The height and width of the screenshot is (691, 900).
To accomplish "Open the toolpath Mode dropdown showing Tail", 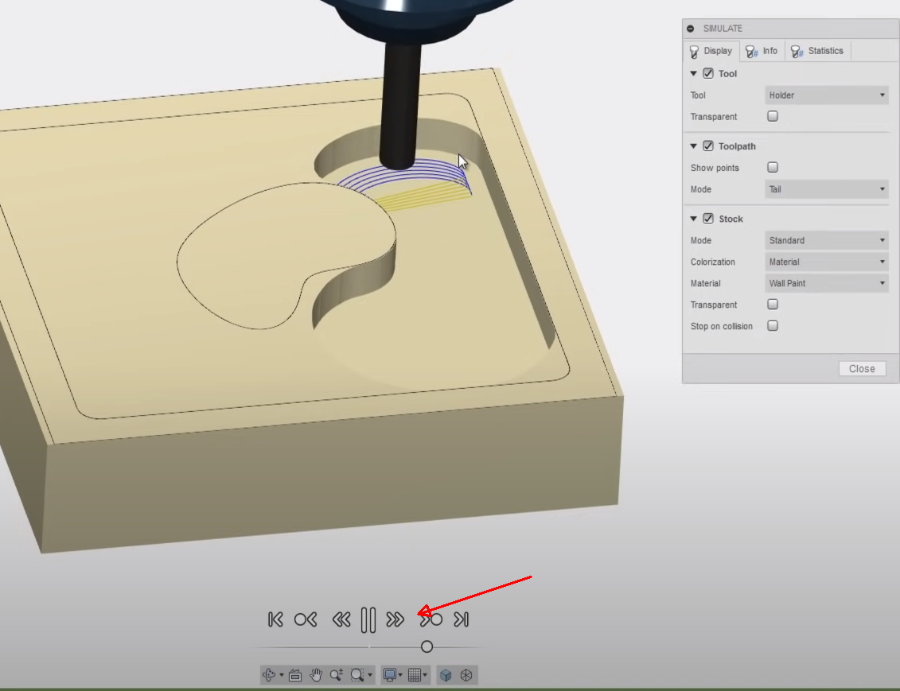I will click(x=825, y=189).
